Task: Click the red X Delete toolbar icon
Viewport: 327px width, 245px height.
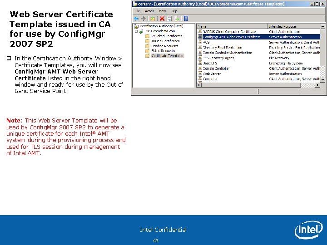Action: coord(162,19)
